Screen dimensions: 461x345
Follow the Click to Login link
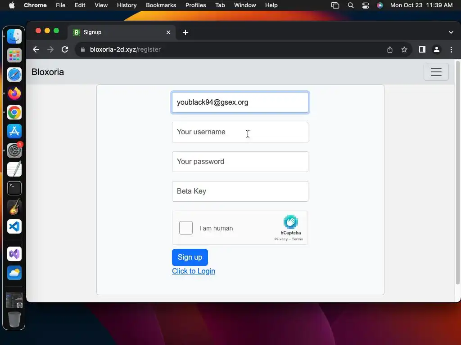coord(194,271)
